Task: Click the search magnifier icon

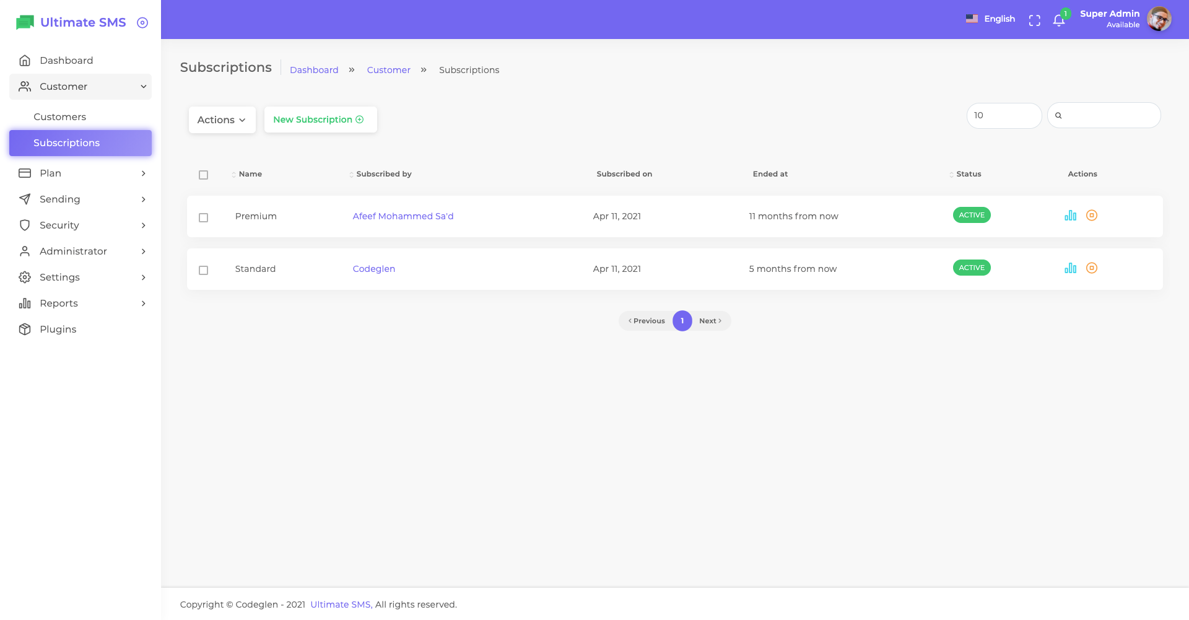Action: pyautogui.click(x=1058, y=116)
